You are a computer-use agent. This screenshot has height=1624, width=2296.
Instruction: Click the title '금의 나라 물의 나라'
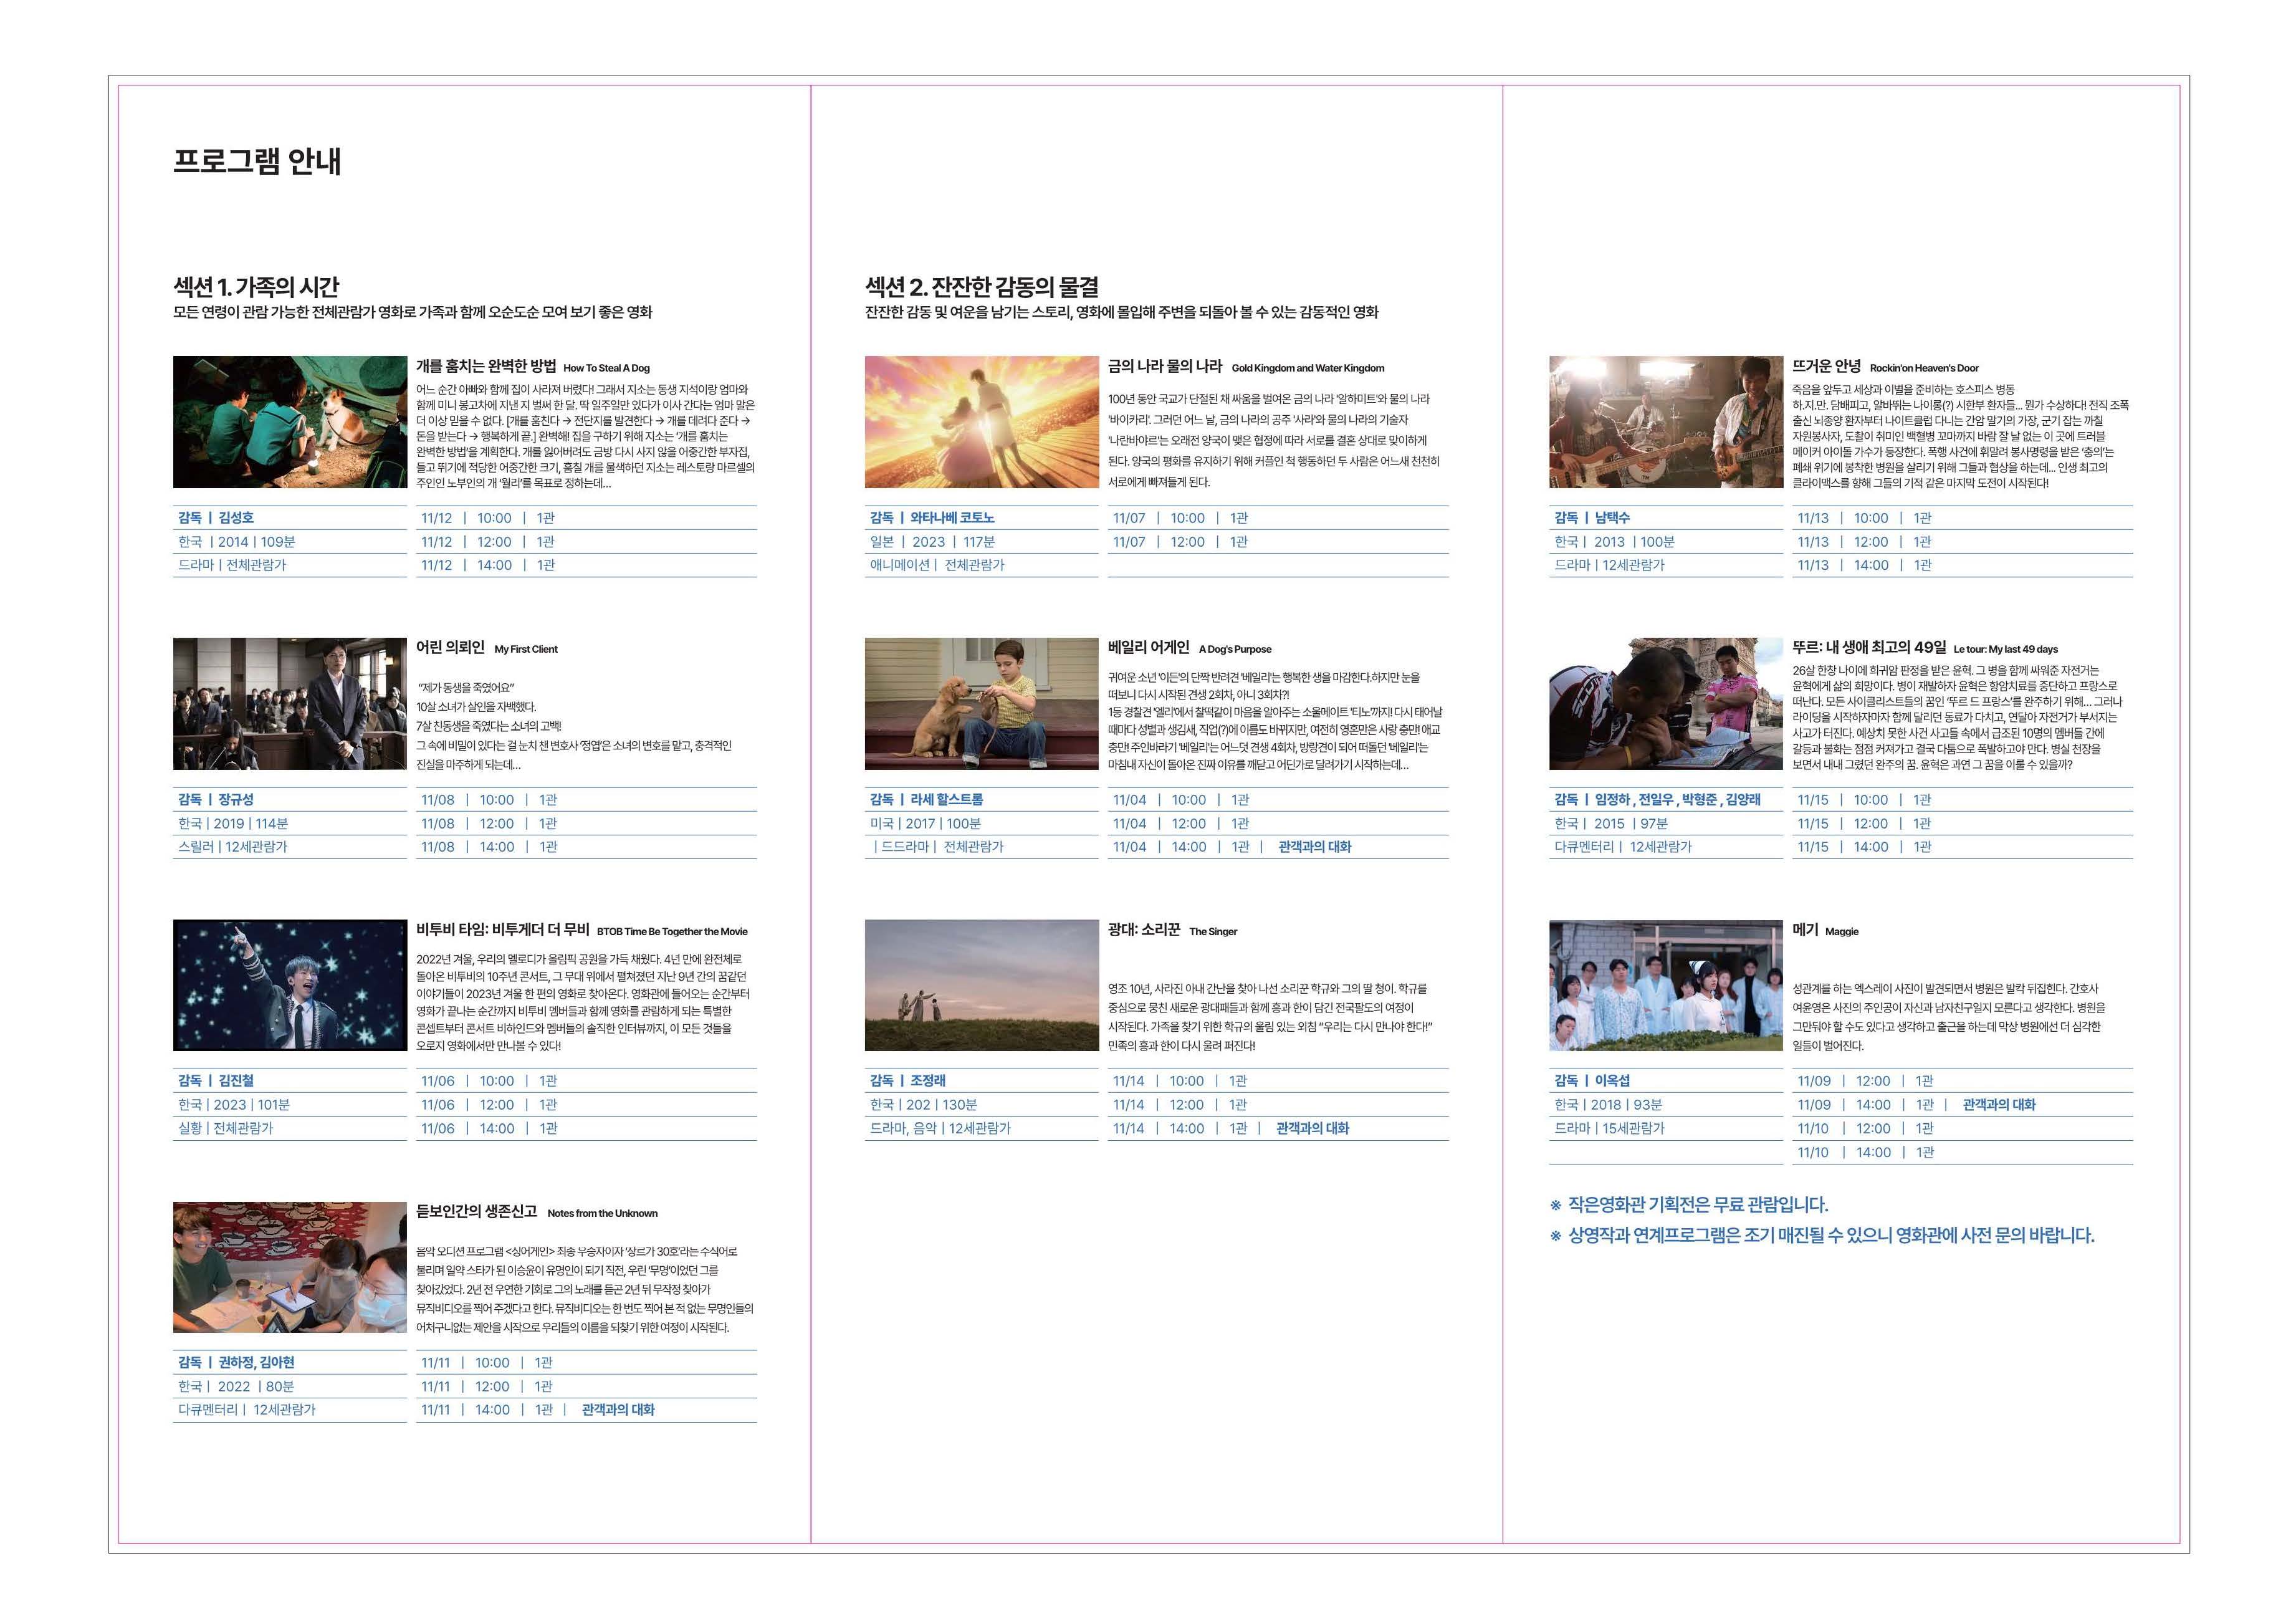coord(1165,366)
